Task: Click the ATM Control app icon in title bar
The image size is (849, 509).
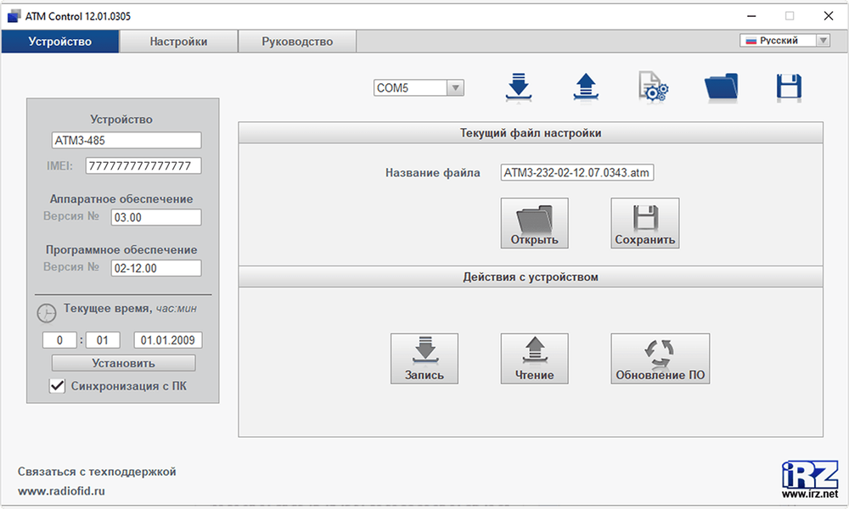Action: click(x=14, y=16)
